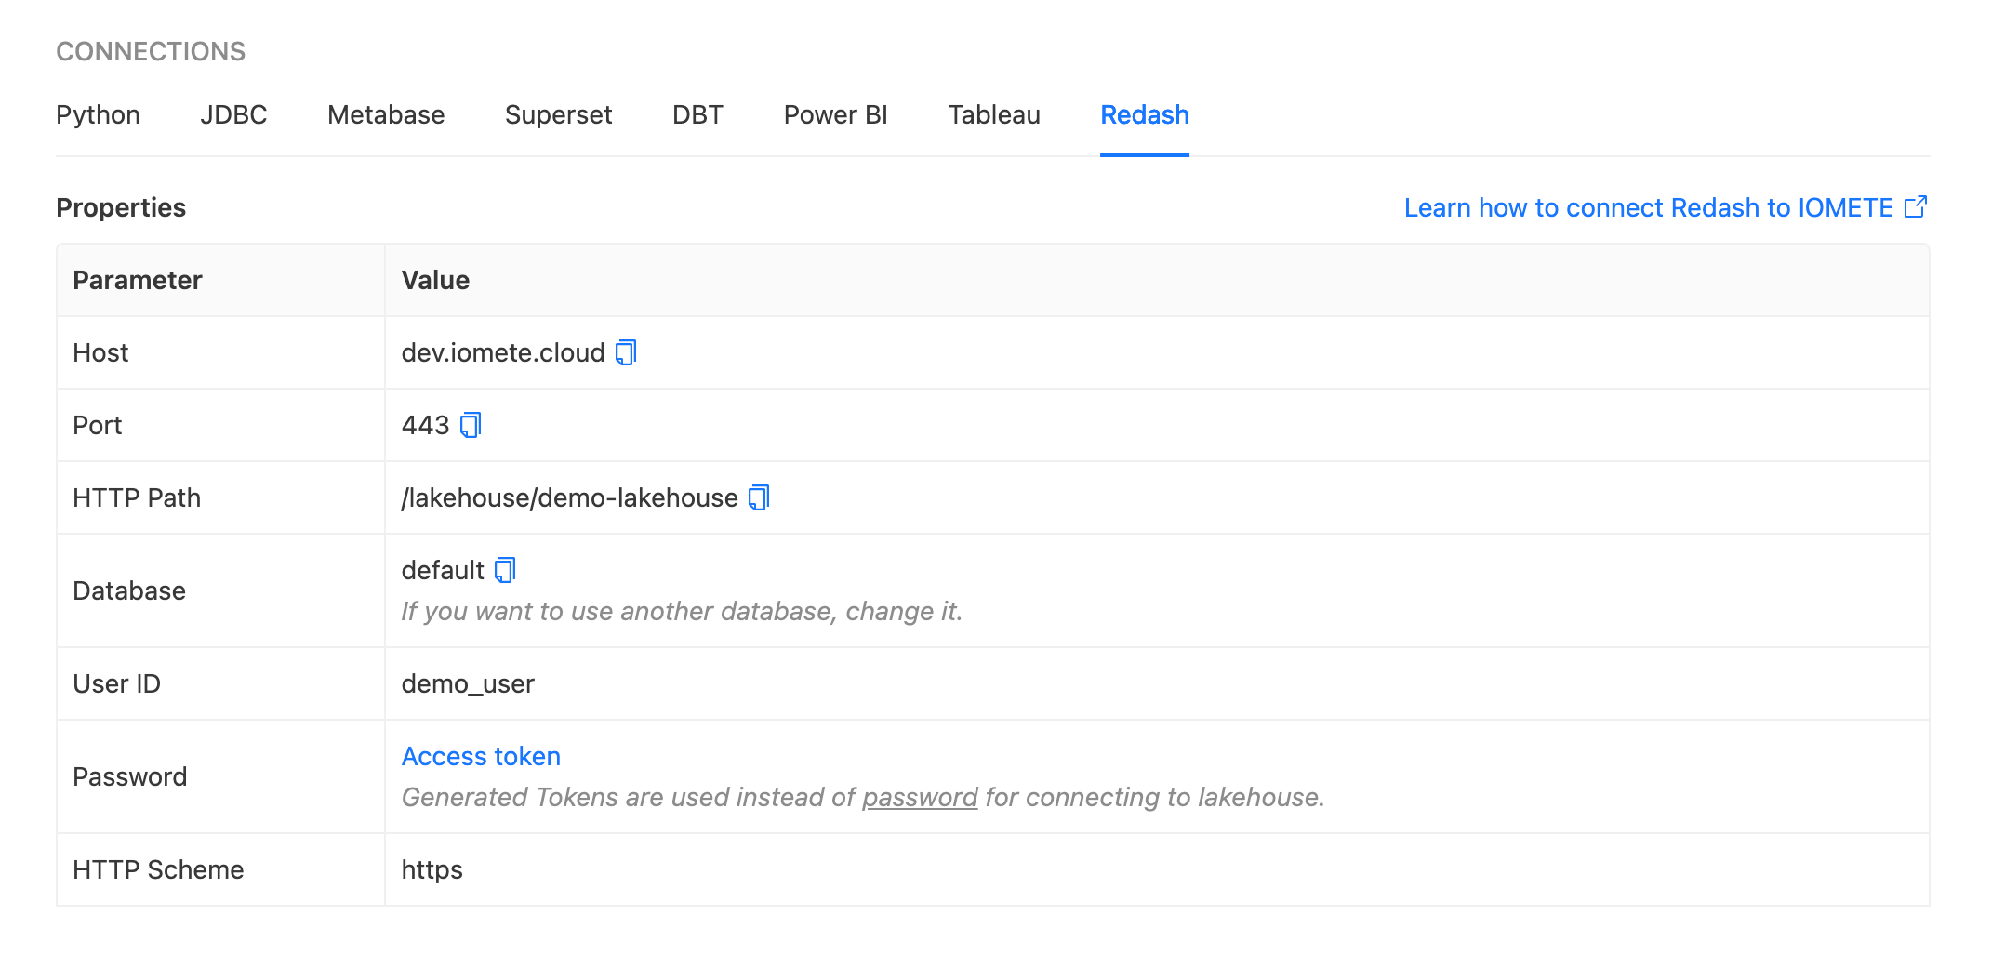The width and height of the screenshot is (2005, 954).
Task: Switch to the Python tab
Action: tap(98, 115)
